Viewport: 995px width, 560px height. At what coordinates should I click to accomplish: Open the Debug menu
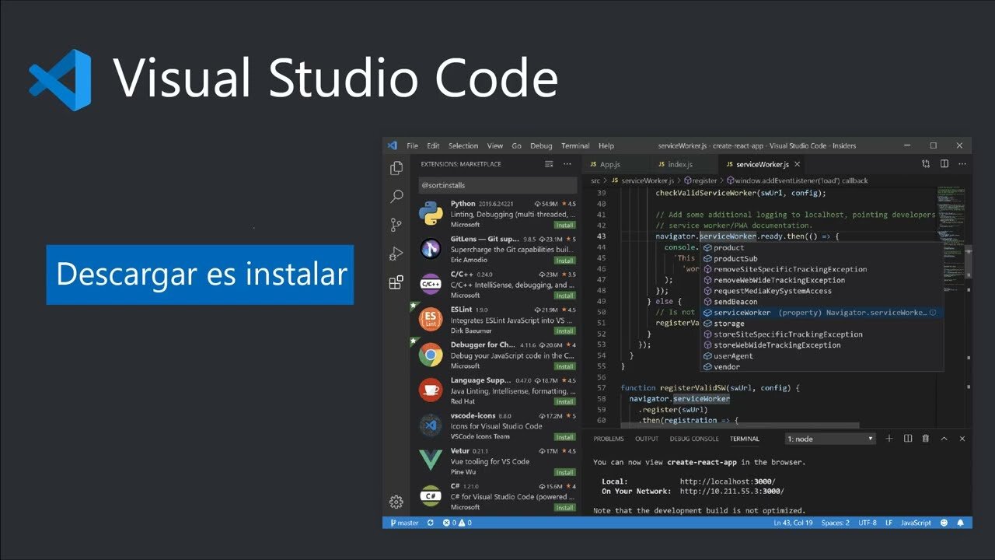541,145
